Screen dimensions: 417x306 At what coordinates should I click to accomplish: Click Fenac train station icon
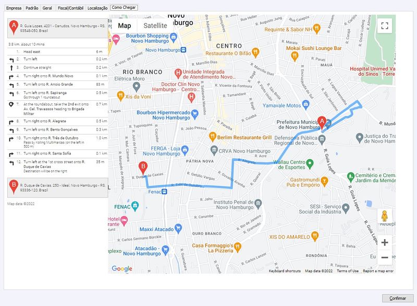point(165,192)
